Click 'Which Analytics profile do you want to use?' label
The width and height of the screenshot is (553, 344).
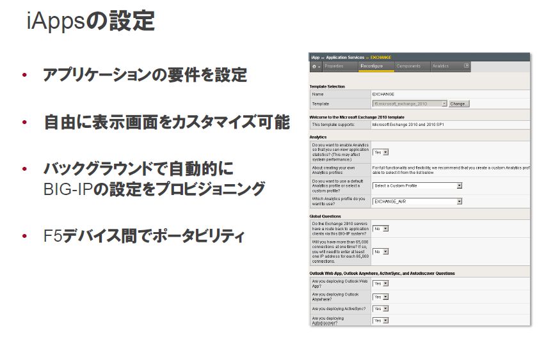[339, 201]
